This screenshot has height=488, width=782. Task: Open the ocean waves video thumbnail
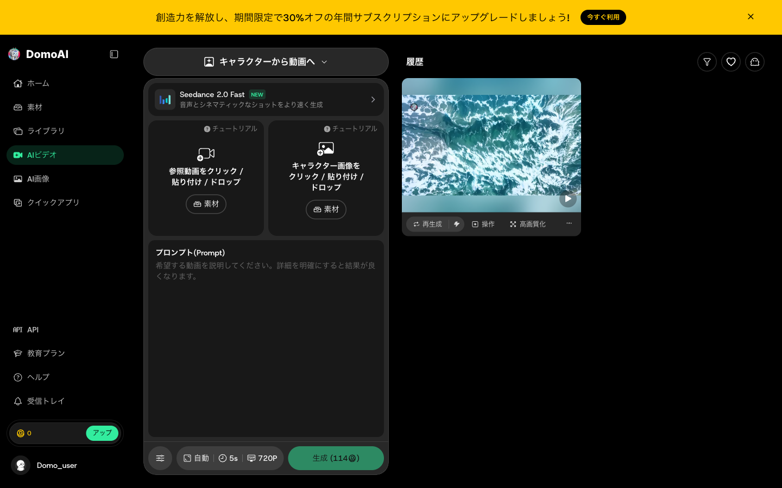tap(491, 145)
